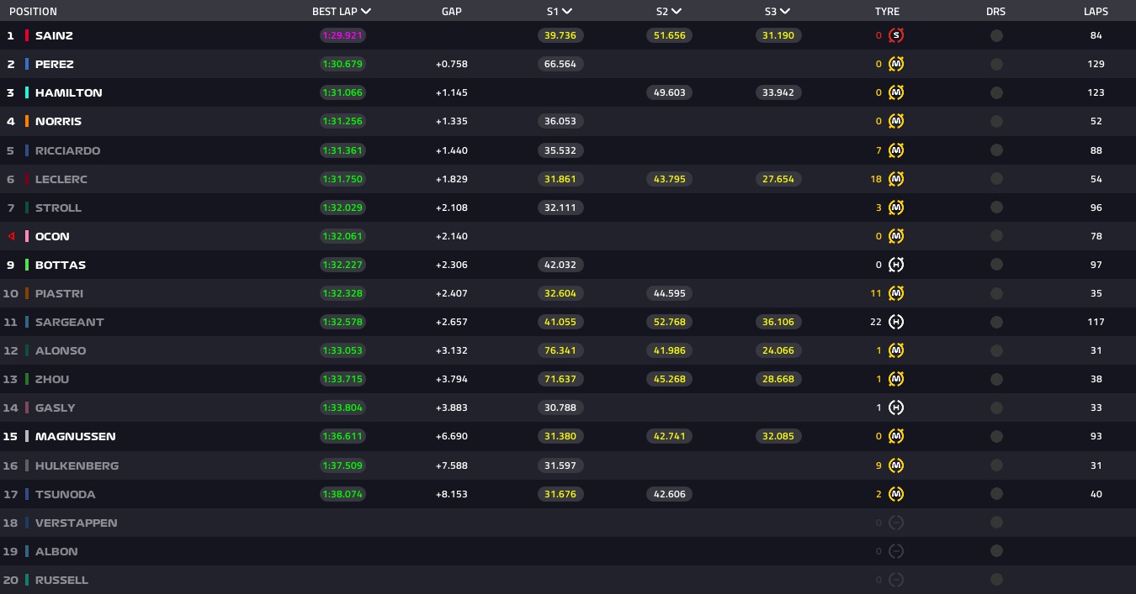Screen dimensions: 1136x594
Task: Click Sargeant's hard tyre icon
Action: [x=896, y=322]
